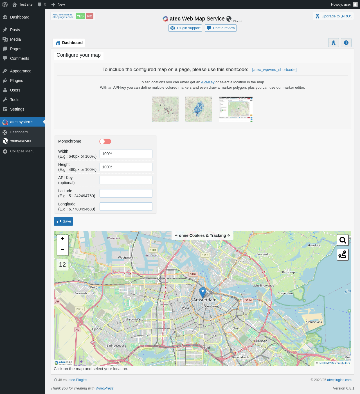Focus the Latitude input field
The height and width of the screenshot is (394, 360).
tap(126, 193)
